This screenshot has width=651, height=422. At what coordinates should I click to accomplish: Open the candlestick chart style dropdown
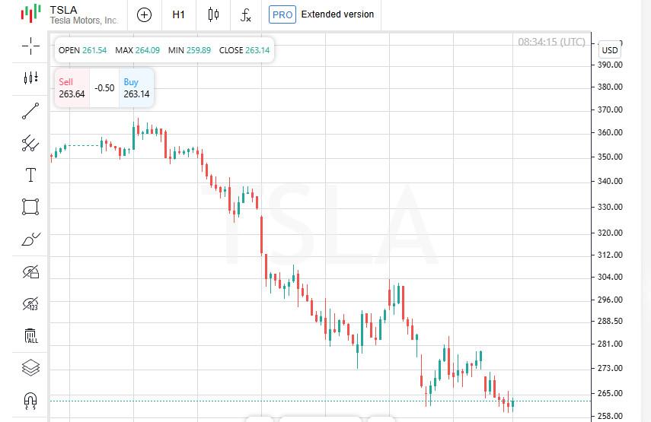click(213, 15)
